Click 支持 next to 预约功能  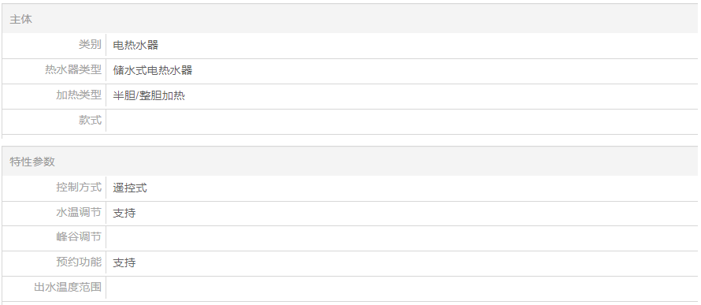tap(124, 262)
